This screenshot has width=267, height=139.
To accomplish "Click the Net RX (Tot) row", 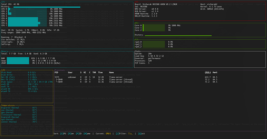I will 19,77.
